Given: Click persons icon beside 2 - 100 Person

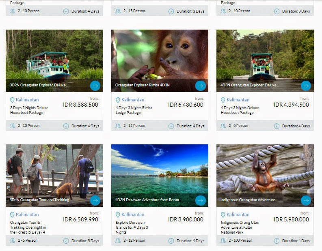Looking at the screenshot, I should point(223,240).
